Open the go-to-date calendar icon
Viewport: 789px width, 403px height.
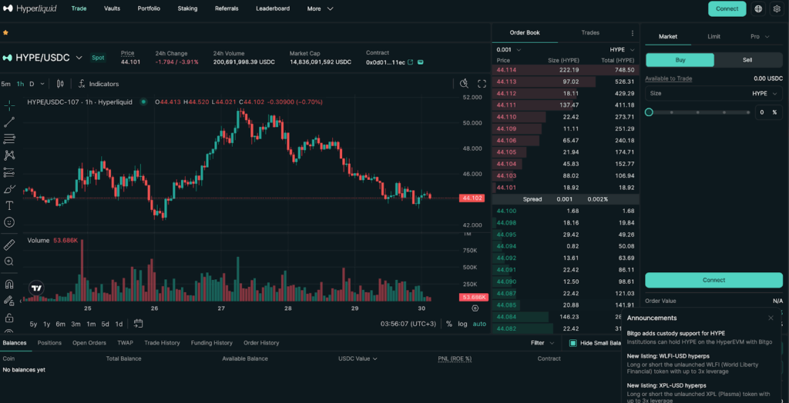[139, 324]
